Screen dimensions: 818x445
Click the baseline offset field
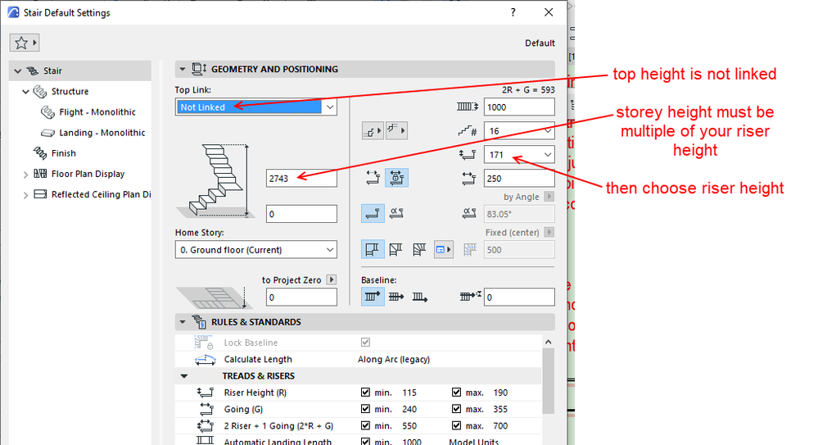(519, 297)
